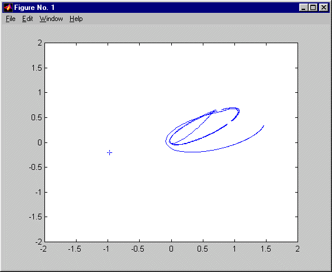Minimize the Figure No. 1 window
The image size is (332, 272).
pos(303,8)
